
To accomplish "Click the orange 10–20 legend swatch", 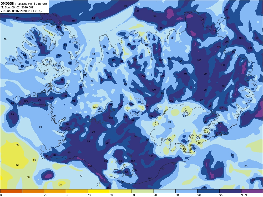I will click(33, 191).
